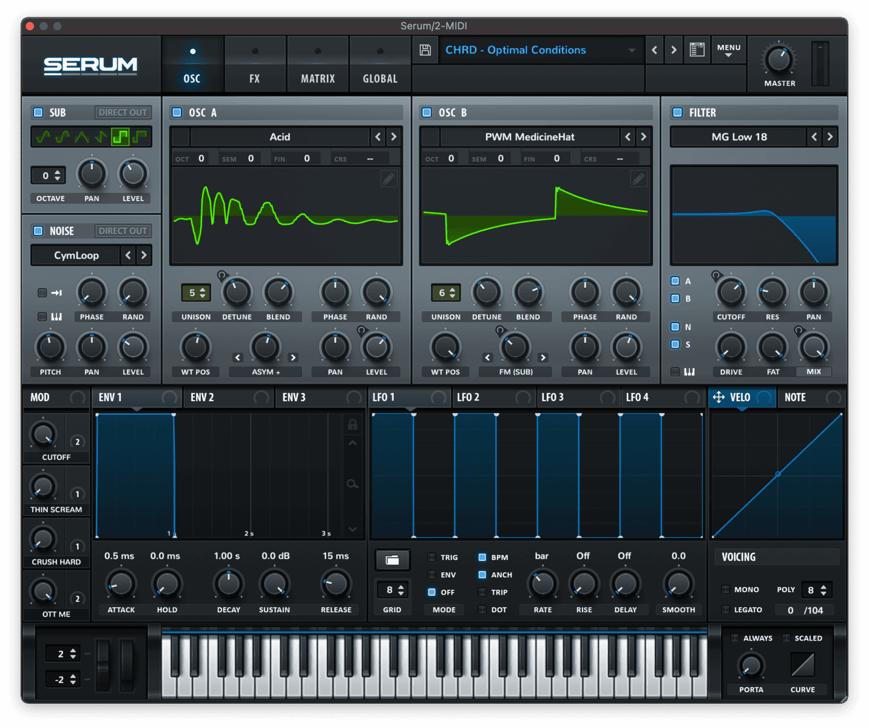
Task: Click the envelope lock icon
Action: click(352, 425)
